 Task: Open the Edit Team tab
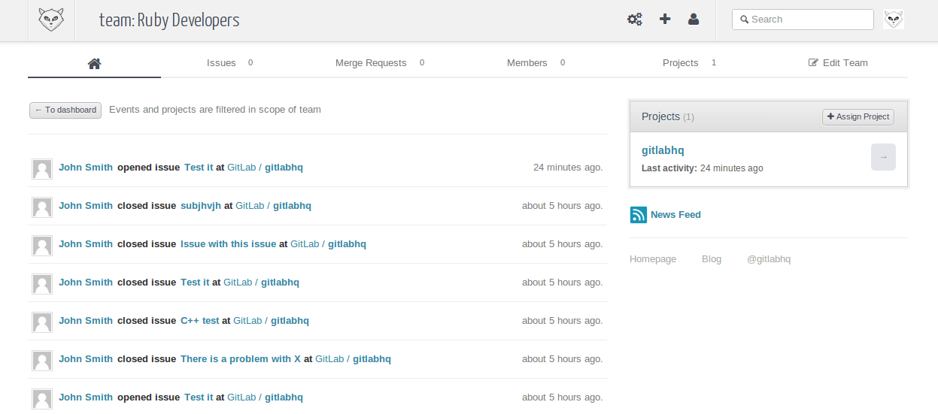[x=838, y=63]
